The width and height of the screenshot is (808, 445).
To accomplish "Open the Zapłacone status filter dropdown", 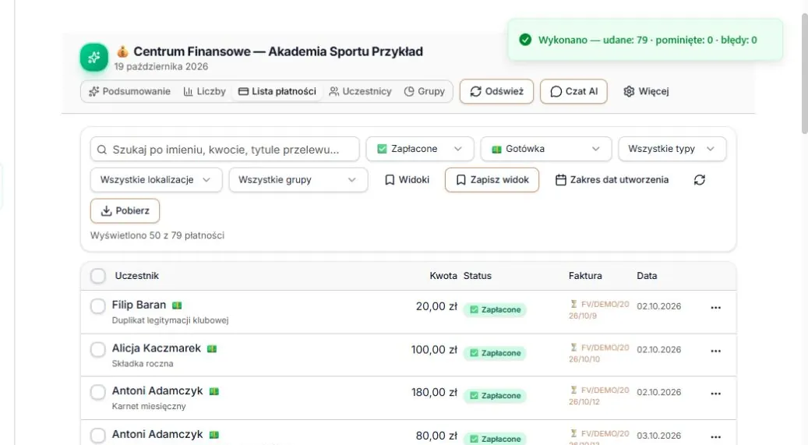I will 420,149.
